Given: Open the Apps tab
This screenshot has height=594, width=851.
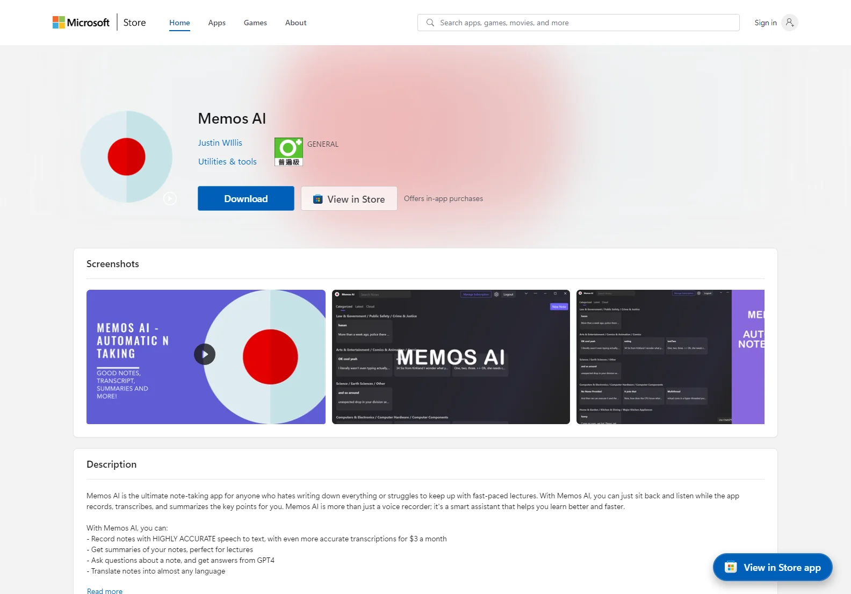Looking at the screenshot, I should pyautogui.click(x=217, y=23).
